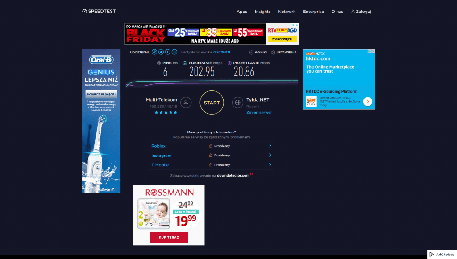Click the warning icon in the Instagram row
The image size is (457, 259).
(x=211, y=156)
